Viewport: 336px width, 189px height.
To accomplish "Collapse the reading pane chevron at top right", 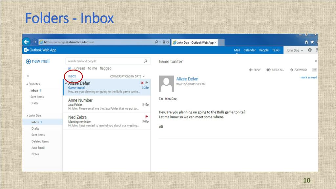I will point(316,61).
